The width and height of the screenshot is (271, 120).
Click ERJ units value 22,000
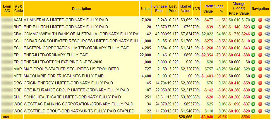point(145,55)
